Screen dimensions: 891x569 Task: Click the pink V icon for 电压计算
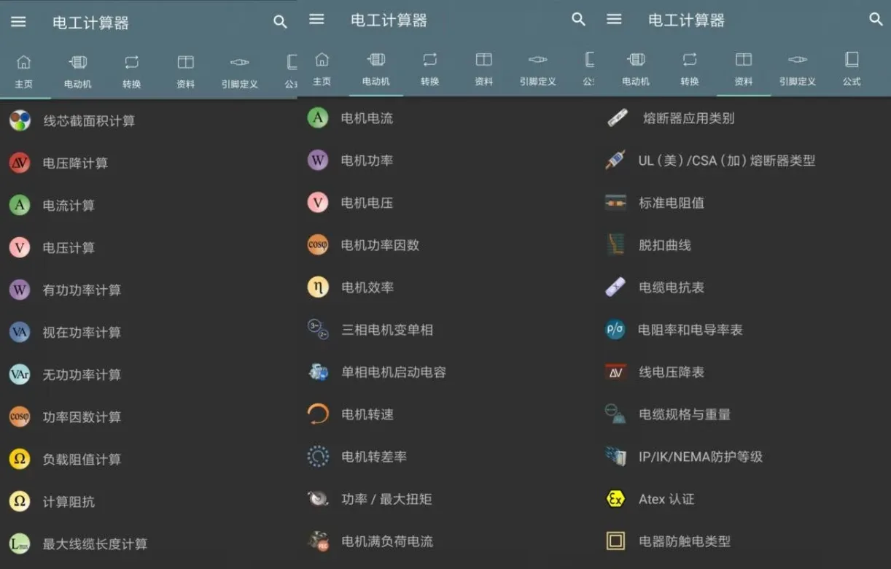pyautogui.click(x=20, y=247)
